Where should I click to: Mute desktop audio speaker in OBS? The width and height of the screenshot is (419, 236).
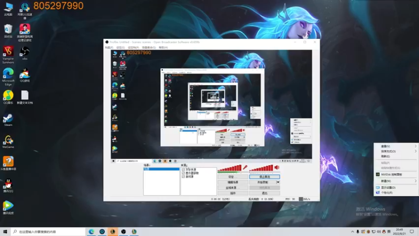(x=277, y=167)
